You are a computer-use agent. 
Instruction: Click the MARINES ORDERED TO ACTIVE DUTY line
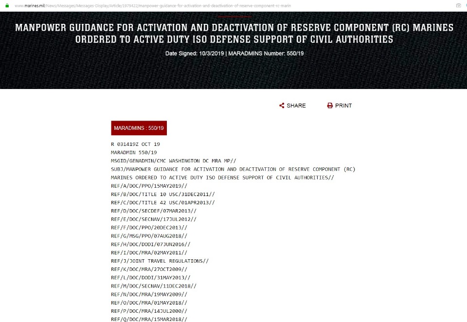(222, 178)
